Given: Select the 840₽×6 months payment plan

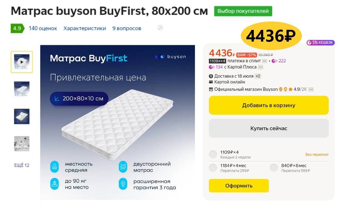Looking at the screenshot, I should click(274, 168).
